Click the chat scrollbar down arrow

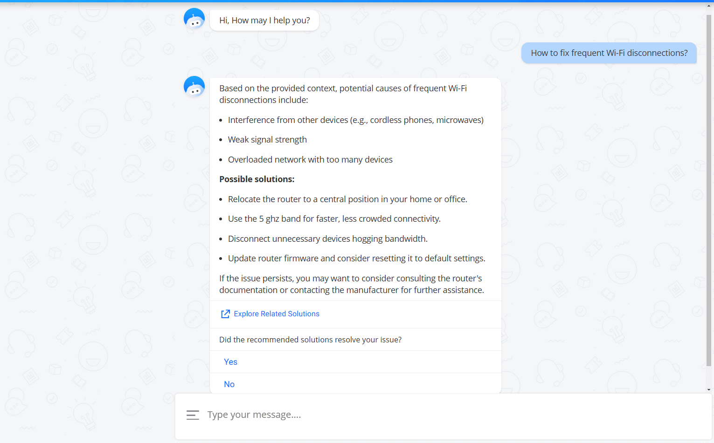click(x=709, y=389)
